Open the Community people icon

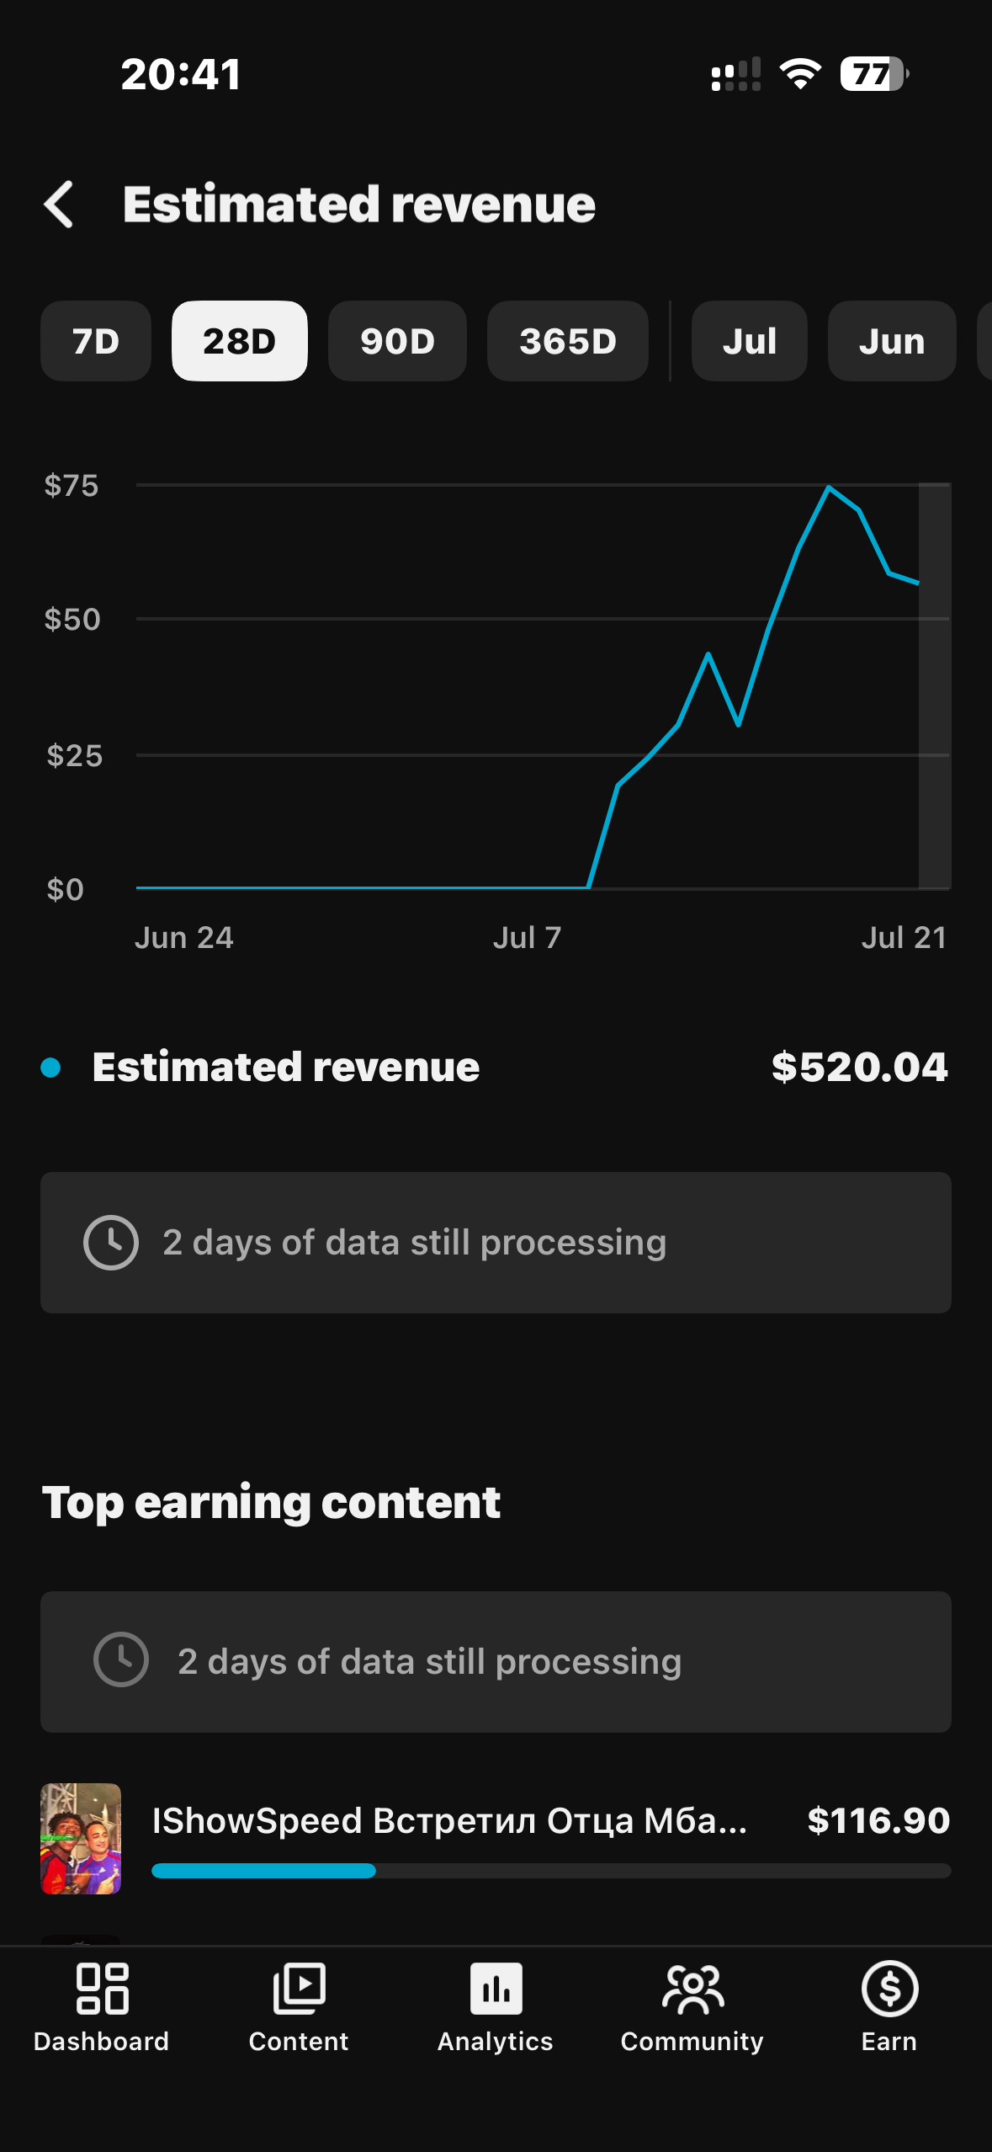(x=692, y=1989)
